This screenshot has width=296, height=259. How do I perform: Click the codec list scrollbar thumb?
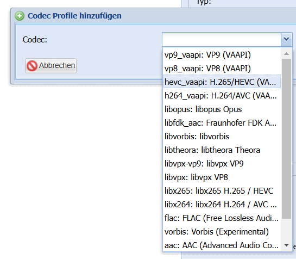click(x=286, y=139)
